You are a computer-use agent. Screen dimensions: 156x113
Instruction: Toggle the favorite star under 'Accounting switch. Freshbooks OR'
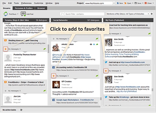click(x=54, y=76)
